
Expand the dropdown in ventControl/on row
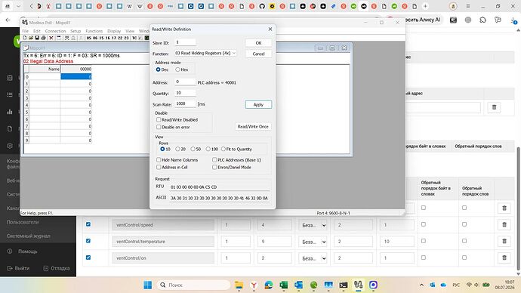313,258
